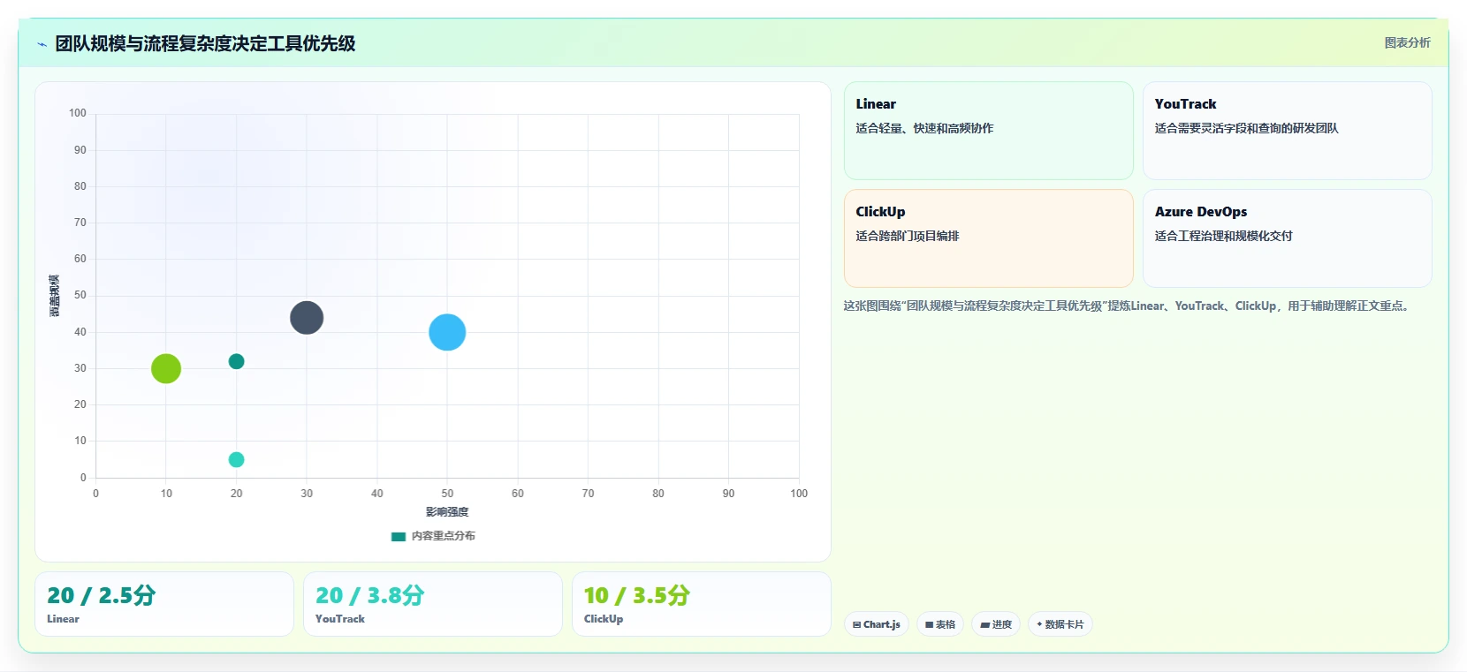Open the Linear card

click(x=988, y=131)
